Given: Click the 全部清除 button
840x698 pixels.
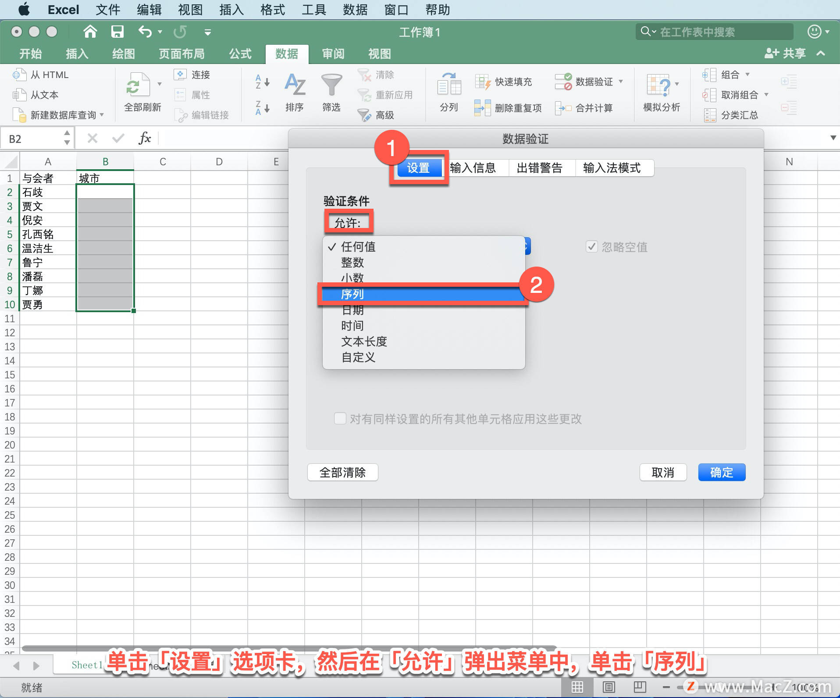Looking at the screenshot, I should [342, 472].
